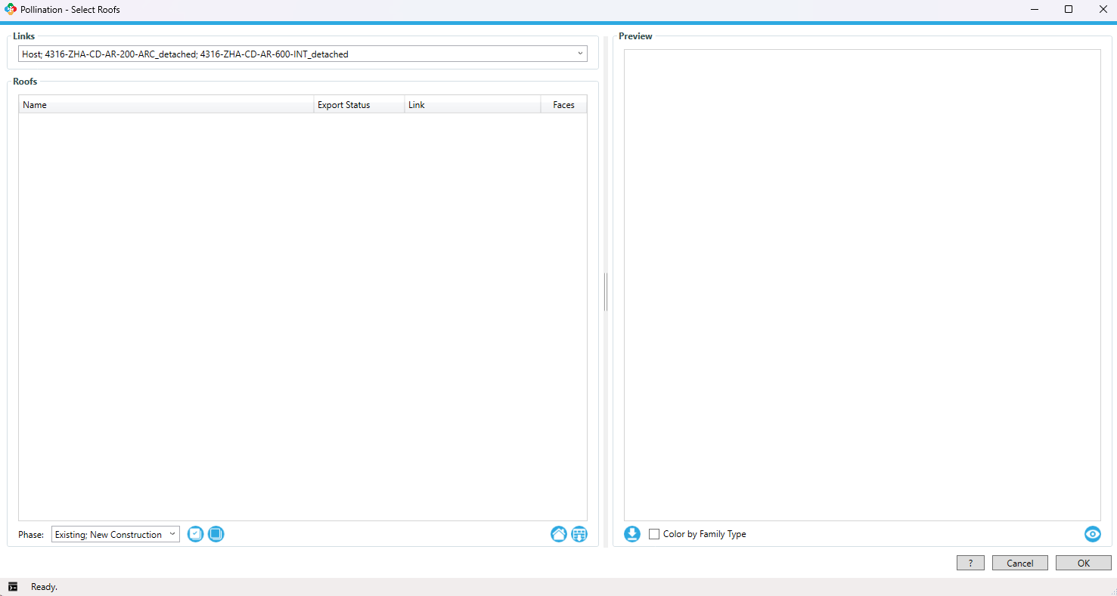Viewport: 1117px width, 596px height.
Task: Click the splitter between Roofs and Preview
Action: coord(606,292)
